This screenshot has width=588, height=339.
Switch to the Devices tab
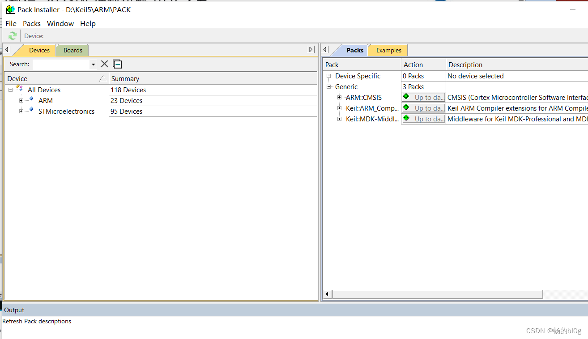click(39, 50)
